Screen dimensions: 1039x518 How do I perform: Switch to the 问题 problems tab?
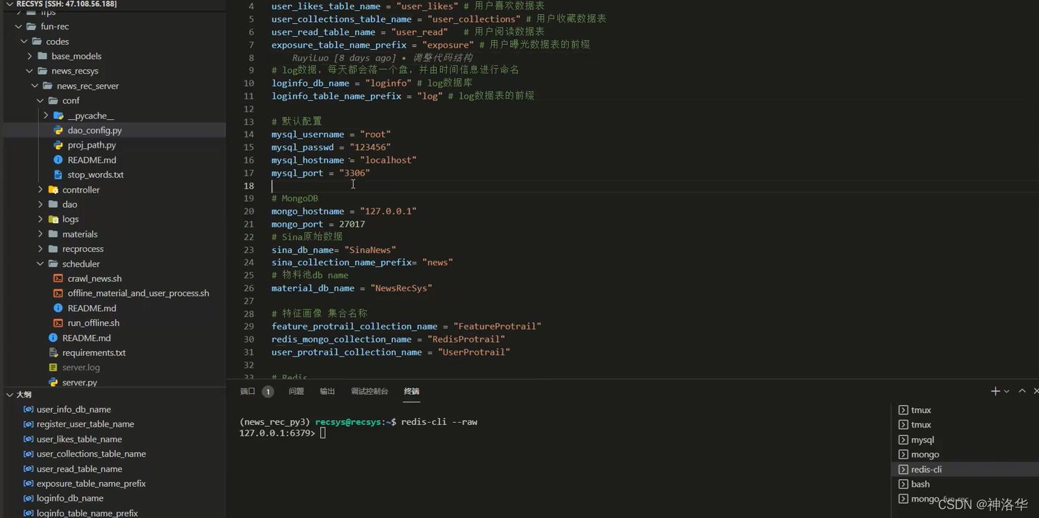296,391
